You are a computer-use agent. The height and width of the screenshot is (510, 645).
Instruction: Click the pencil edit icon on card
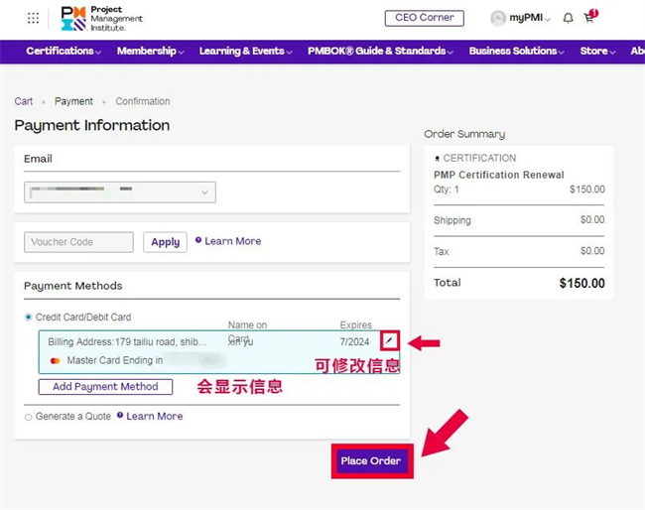click(390, 340)
